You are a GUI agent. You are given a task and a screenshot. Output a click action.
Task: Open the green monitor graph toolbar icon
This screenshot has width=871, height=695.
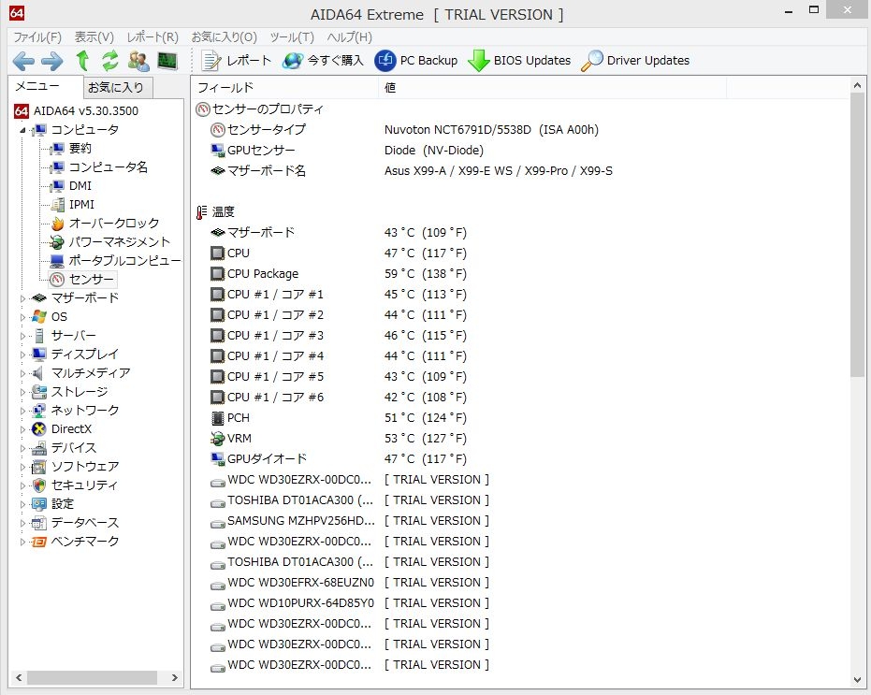tap(167, 61)
